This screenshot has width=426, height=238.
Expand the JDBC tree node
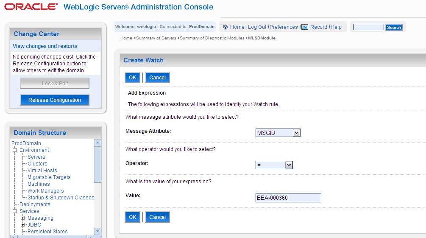pyautogui.click(x=23, y=225)
